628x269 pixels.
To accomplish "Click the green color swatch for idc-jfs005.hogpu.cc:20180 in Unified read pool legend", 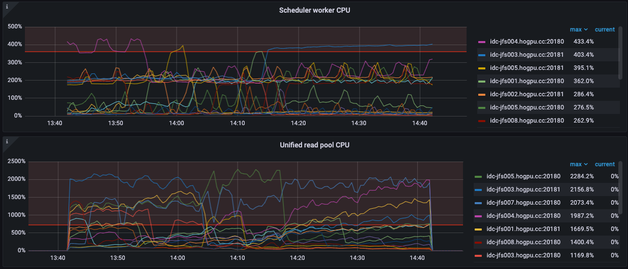I will [478, 176].
